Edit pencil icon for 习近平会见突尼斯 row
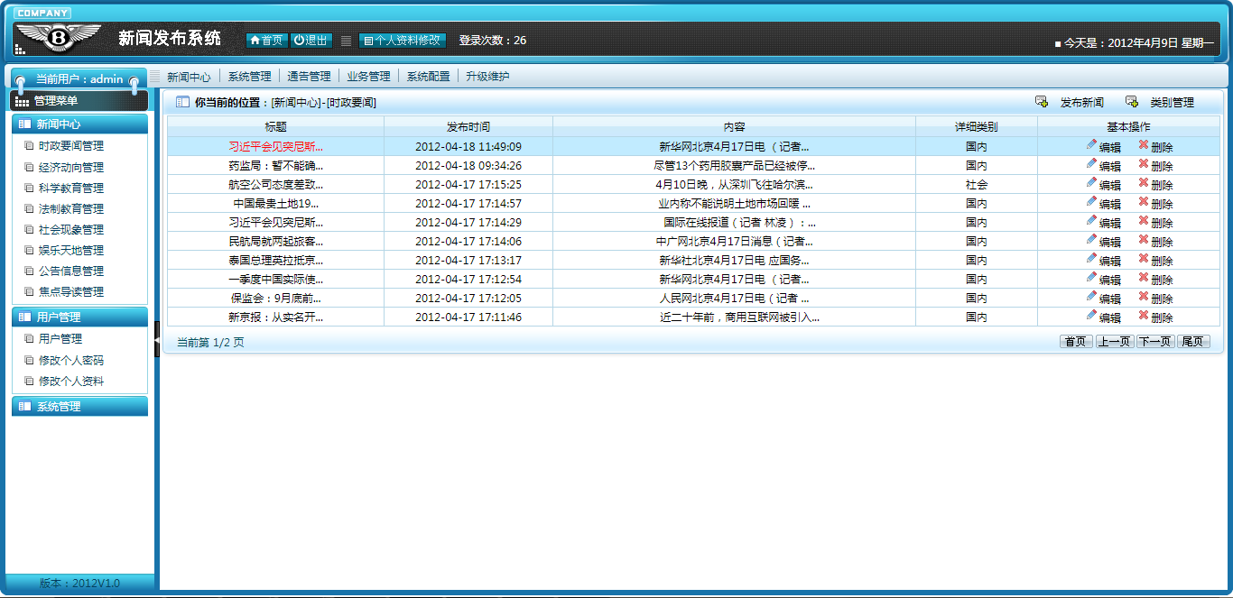The height and width of the screenshot is (598, 1233). [x=1092, y=145]
